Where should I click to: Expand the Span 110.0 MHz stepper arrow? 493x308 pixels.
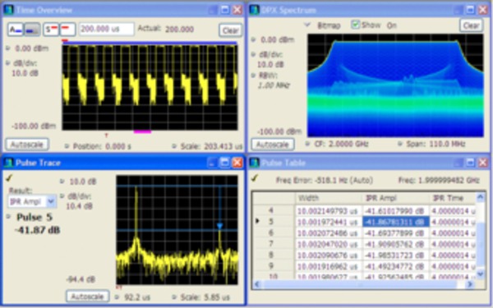click(400, 144)
